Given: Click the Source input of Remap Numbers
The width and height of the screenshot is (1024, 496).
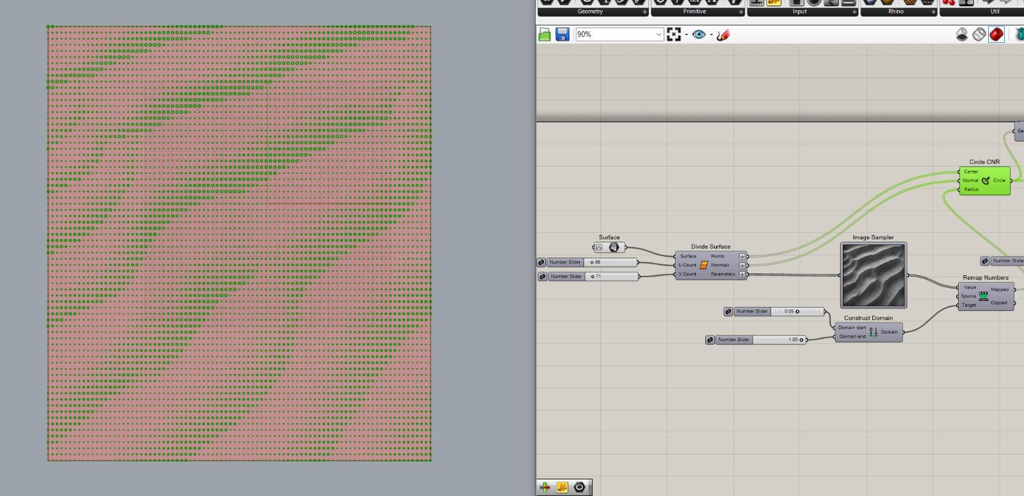Looking at the screenshot, I should (x=969, y=296).
